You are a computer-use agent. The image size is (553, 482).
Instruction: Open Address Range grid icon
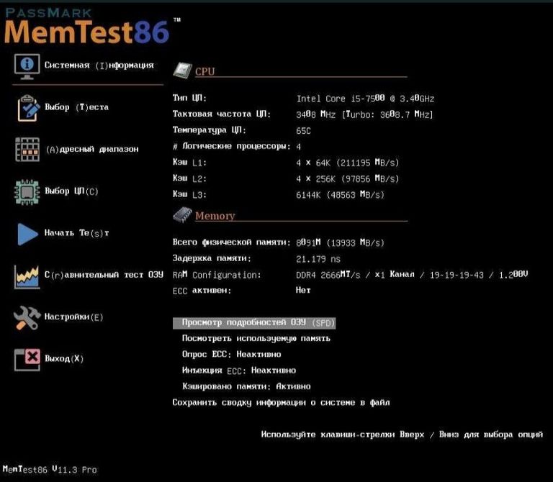[27, 150]
